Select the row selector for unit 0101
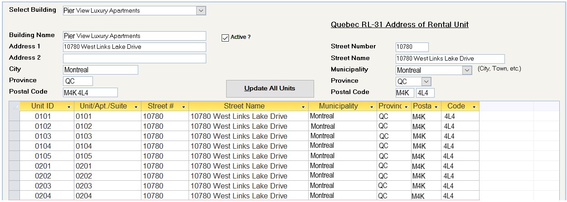Screen dimensions: 567x202 tap(14, 116)
